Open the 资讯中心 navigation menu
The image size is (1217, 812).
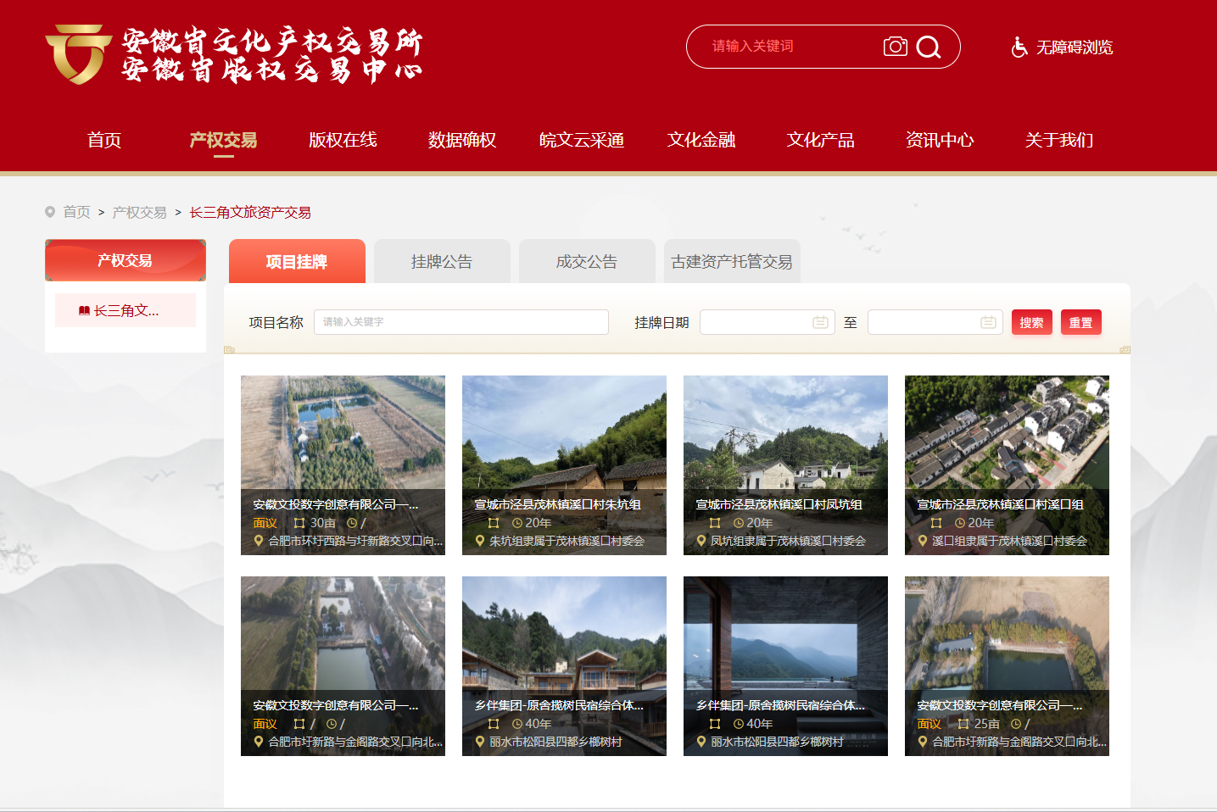point(939,140)
